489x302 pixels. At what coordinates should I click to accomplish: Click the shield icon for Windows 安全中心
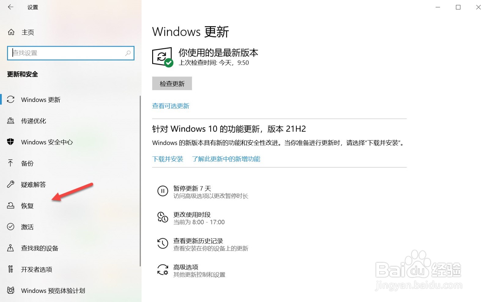point(11,142)
